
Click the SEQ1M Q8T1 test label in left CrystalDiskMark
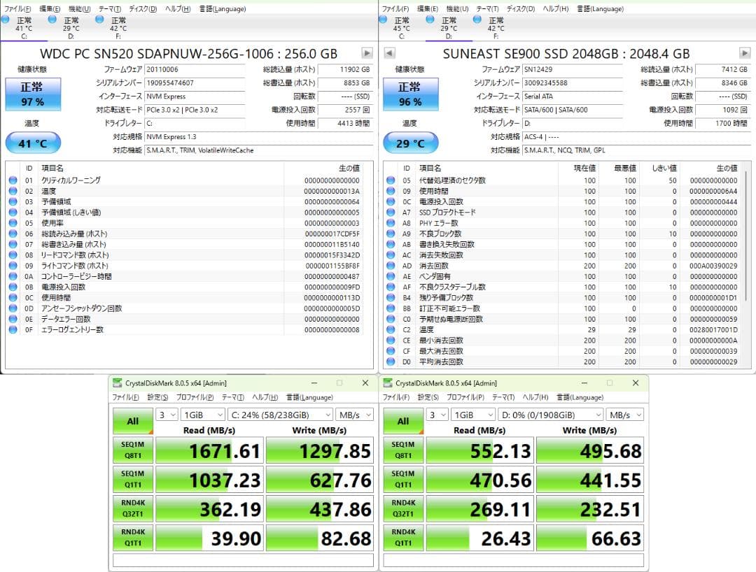132,450
